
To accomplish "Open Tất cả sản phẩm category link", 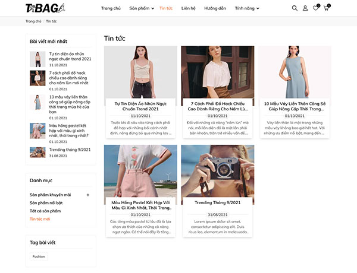I will click(x=45, y=211).
